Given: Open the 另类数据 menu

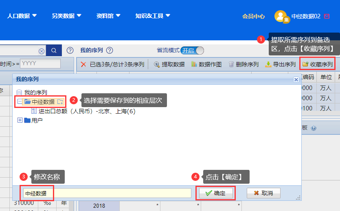Looking at the screenshot, I should [66, 16].
